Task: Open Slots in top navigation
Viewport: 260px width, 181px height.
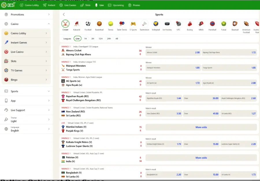Action: click(85, 5)
